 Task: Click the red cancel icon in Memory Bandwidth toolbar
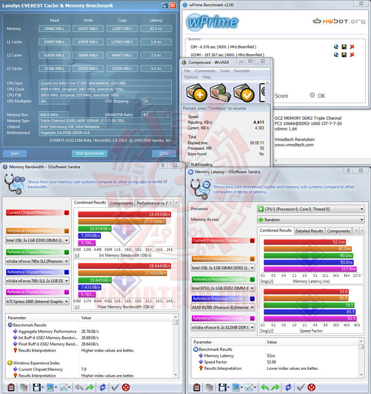tap(126, 387)
